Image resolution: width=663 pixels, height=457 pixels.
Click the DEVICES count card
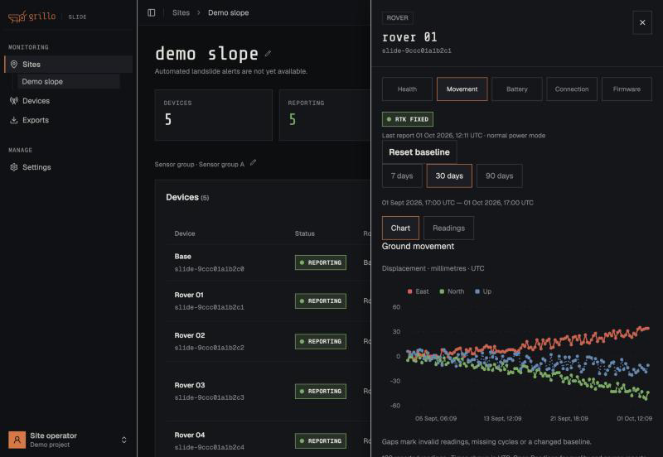pos(214,115)
